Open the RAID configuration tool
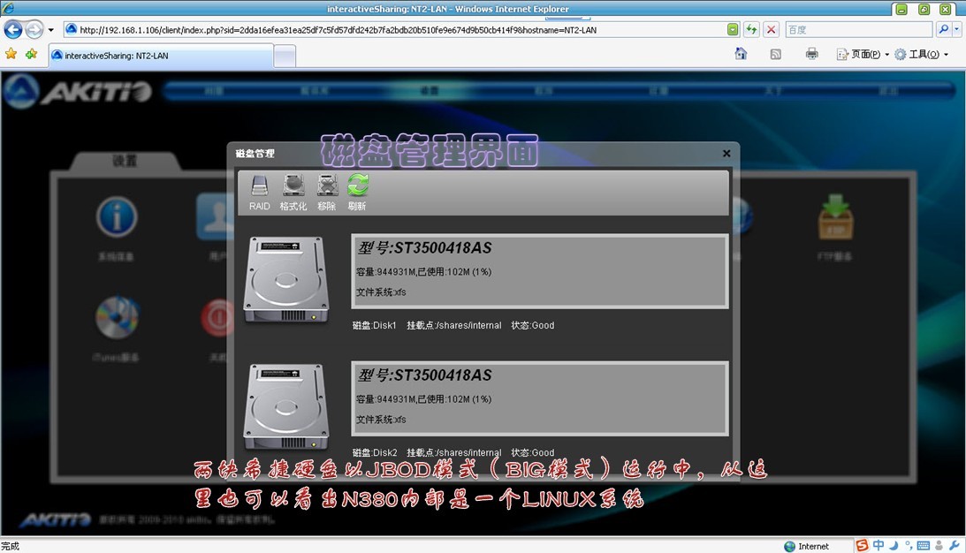This screenshot has width=966, height=553. click(x=259, y=193)
